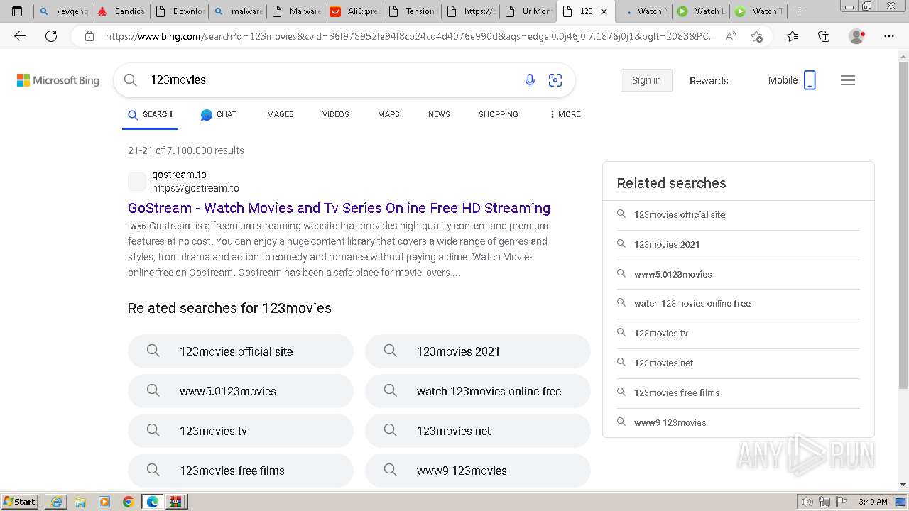
Task: Click the Windows Start button
Action: pyautogui.click(x=19, y=502)
